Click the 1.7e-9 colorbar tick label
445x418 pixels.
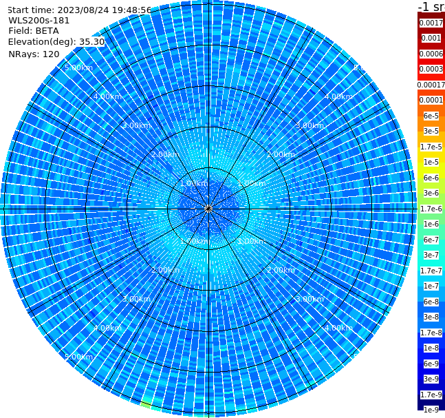tap(431, 395)
